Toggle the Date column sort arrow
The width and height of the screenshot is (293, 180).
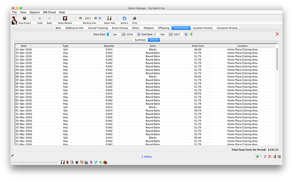click(x=31, y=46)
